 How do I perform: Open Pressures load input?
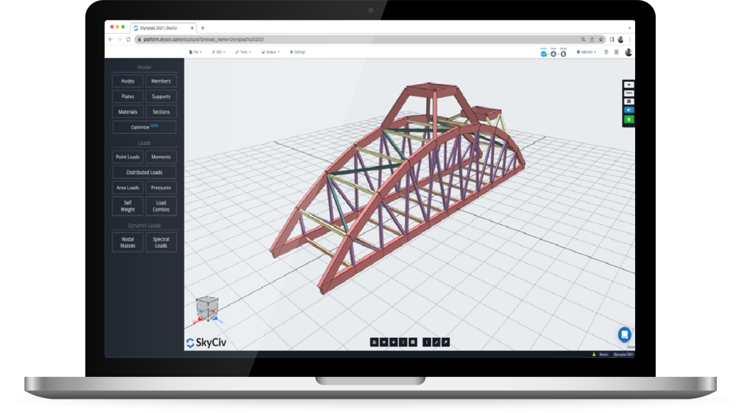pyautogui.click(x=161, y=188)
